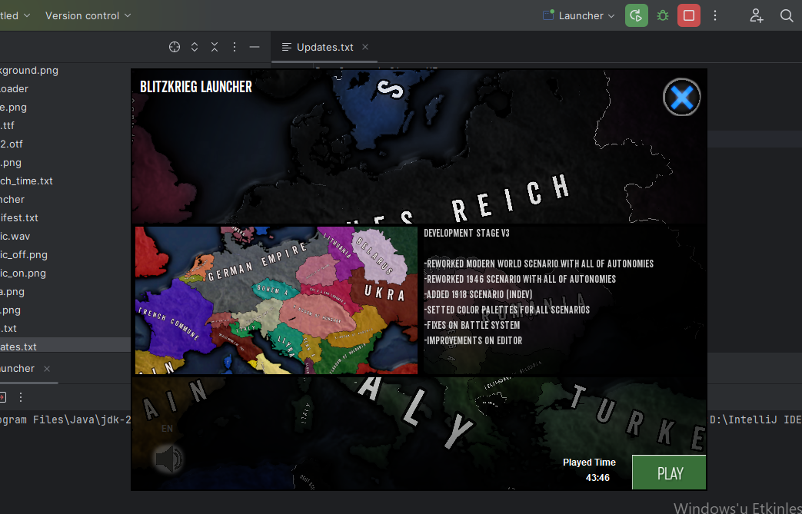The height and width of the screenshot is (514, 802).
Task: Open the Code With Me add-user icon
Action: (757, 15)
